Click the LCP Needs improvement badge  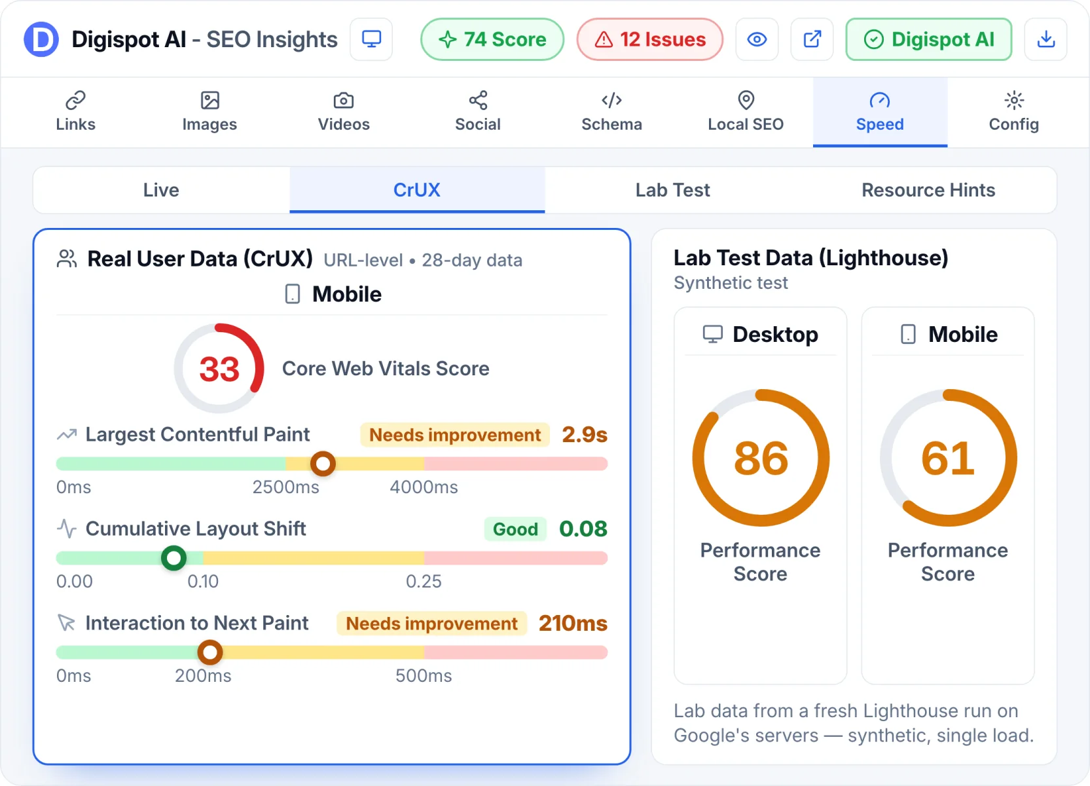coord(455,435)
